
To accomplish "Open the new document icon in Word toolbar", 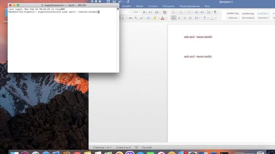I will [108, 2].
